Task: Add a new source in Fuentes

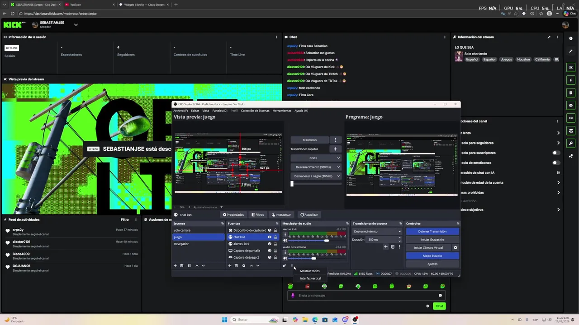Action: click(229, 265)
